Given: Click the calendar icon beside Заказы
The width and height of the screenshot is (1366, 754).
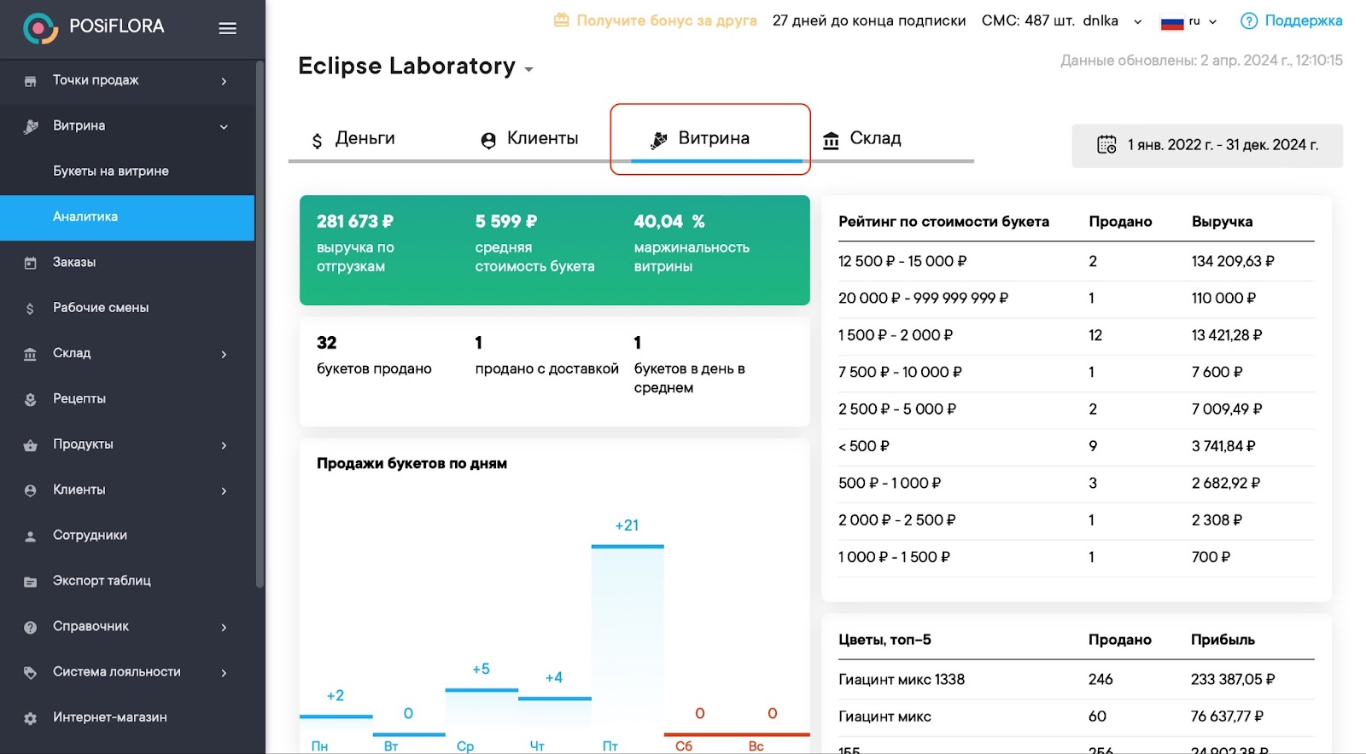Looking at the screenshot, I should pyautogui.click(x=31, y=263).
